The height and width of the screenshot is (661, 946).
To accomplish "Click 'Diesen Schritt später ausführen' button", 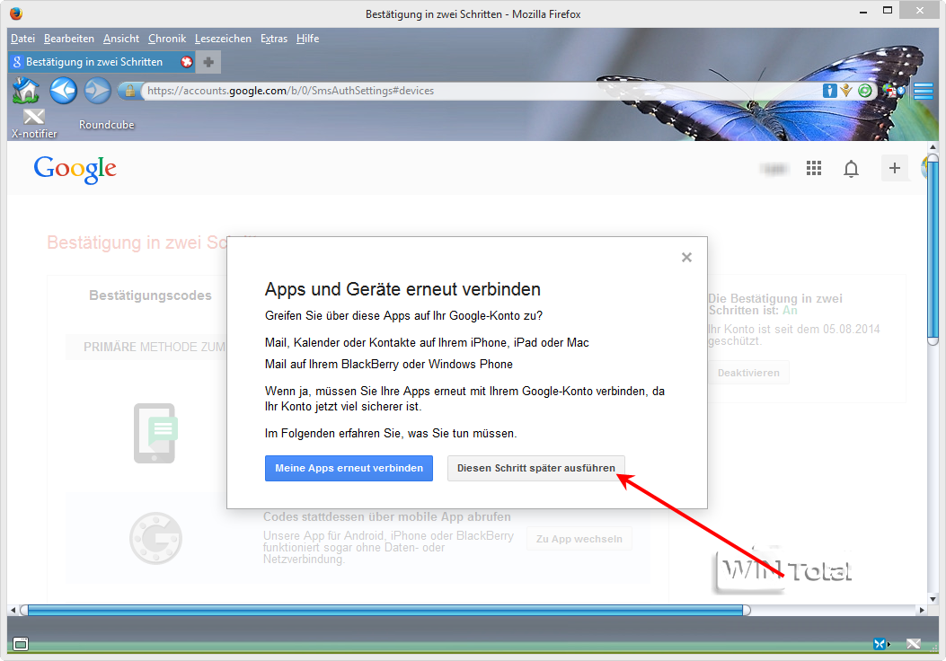I will pos(535,468).
